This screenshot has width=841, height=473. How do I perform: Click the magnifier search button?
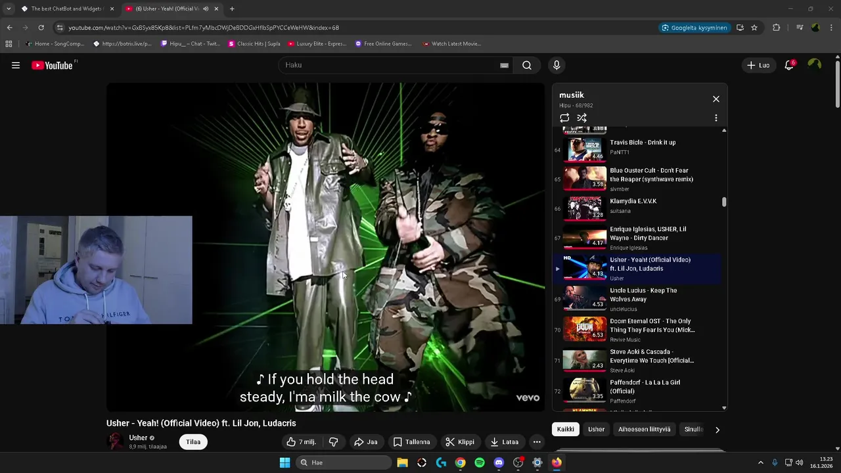point(527,65)
